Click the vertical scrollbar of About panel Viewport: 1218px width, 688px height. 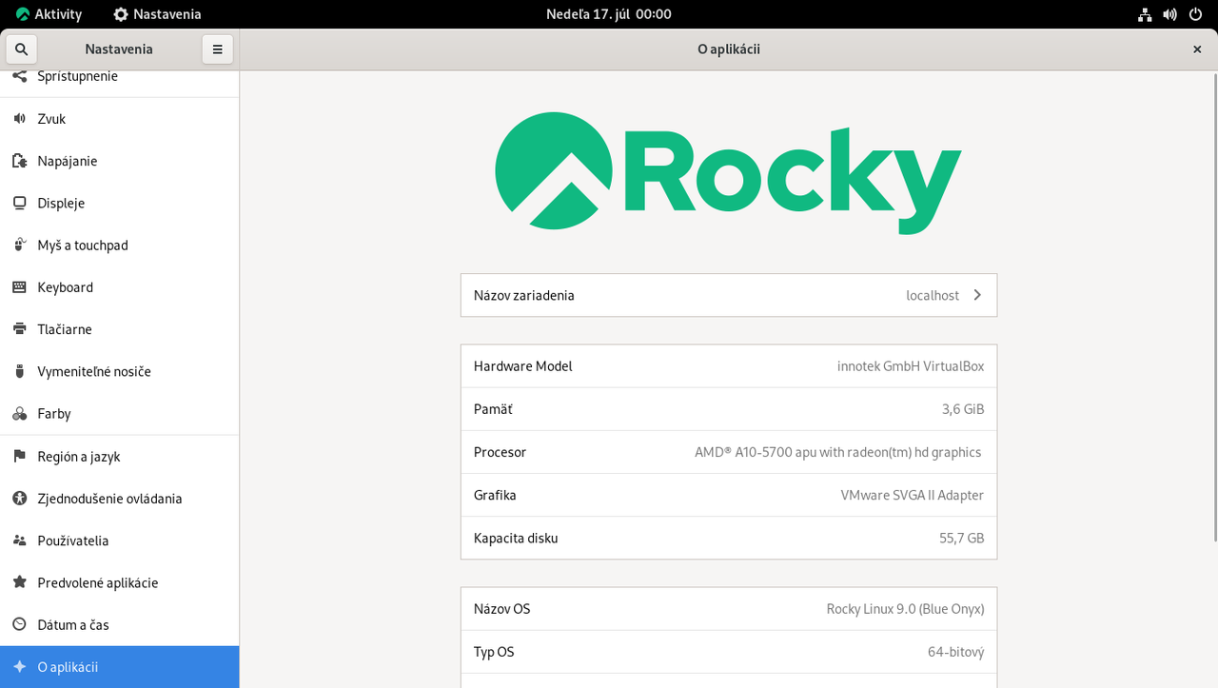pyautogui.click(x=1213, y=309)
